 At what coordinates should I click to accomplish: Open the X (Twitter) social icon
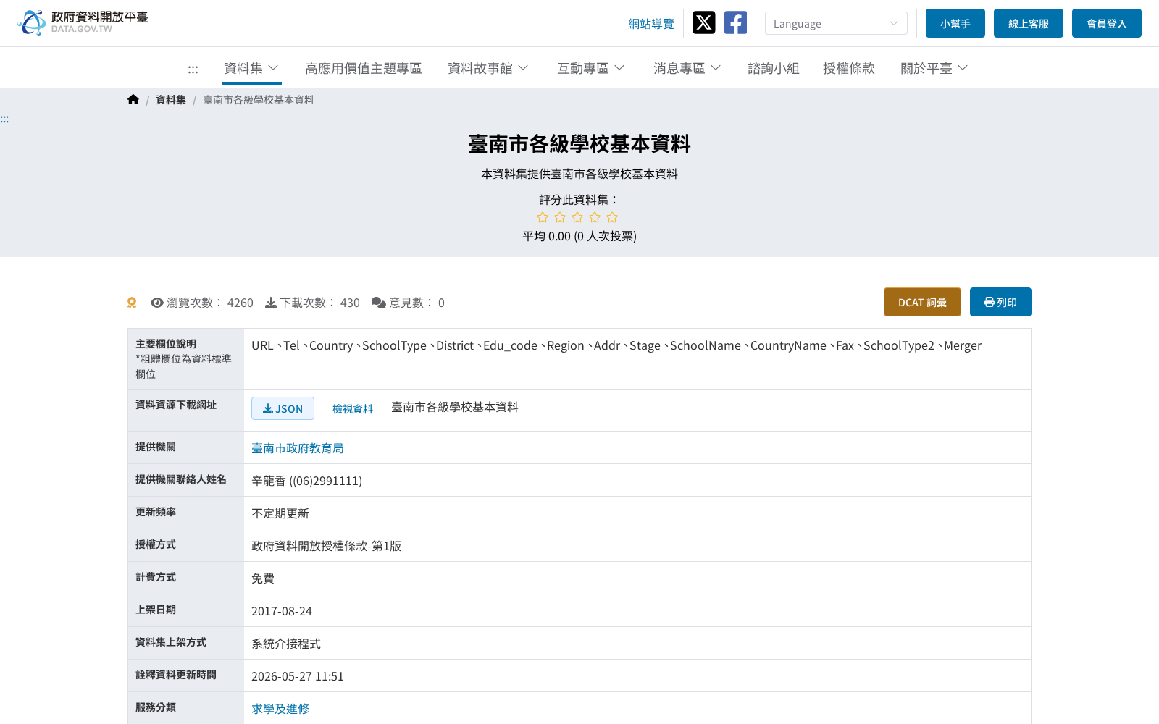click(703, 22)
